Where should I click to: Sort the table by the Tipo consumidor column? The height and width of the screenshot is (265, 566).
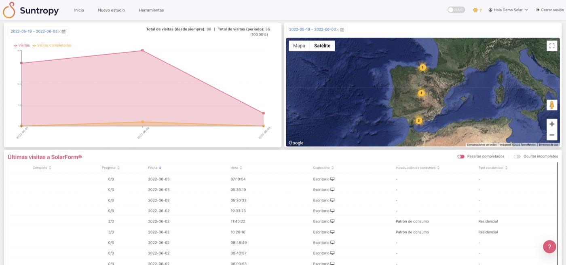(x=493, y=168)
